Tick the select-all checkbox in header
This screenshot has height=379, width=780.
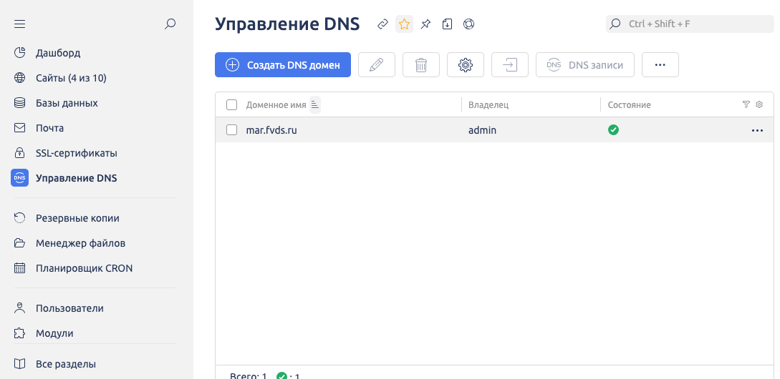231,105
